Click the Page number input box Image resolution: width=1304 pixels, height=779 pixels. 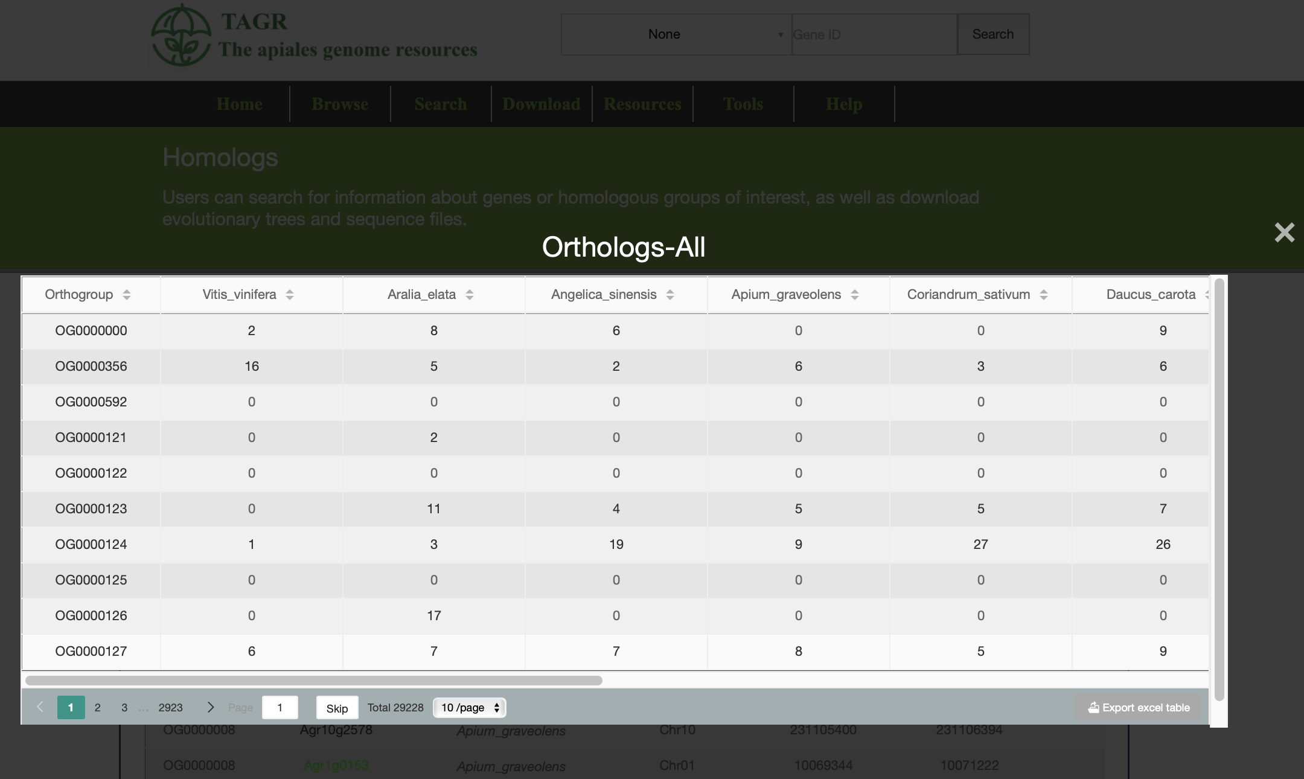point(280,708)
